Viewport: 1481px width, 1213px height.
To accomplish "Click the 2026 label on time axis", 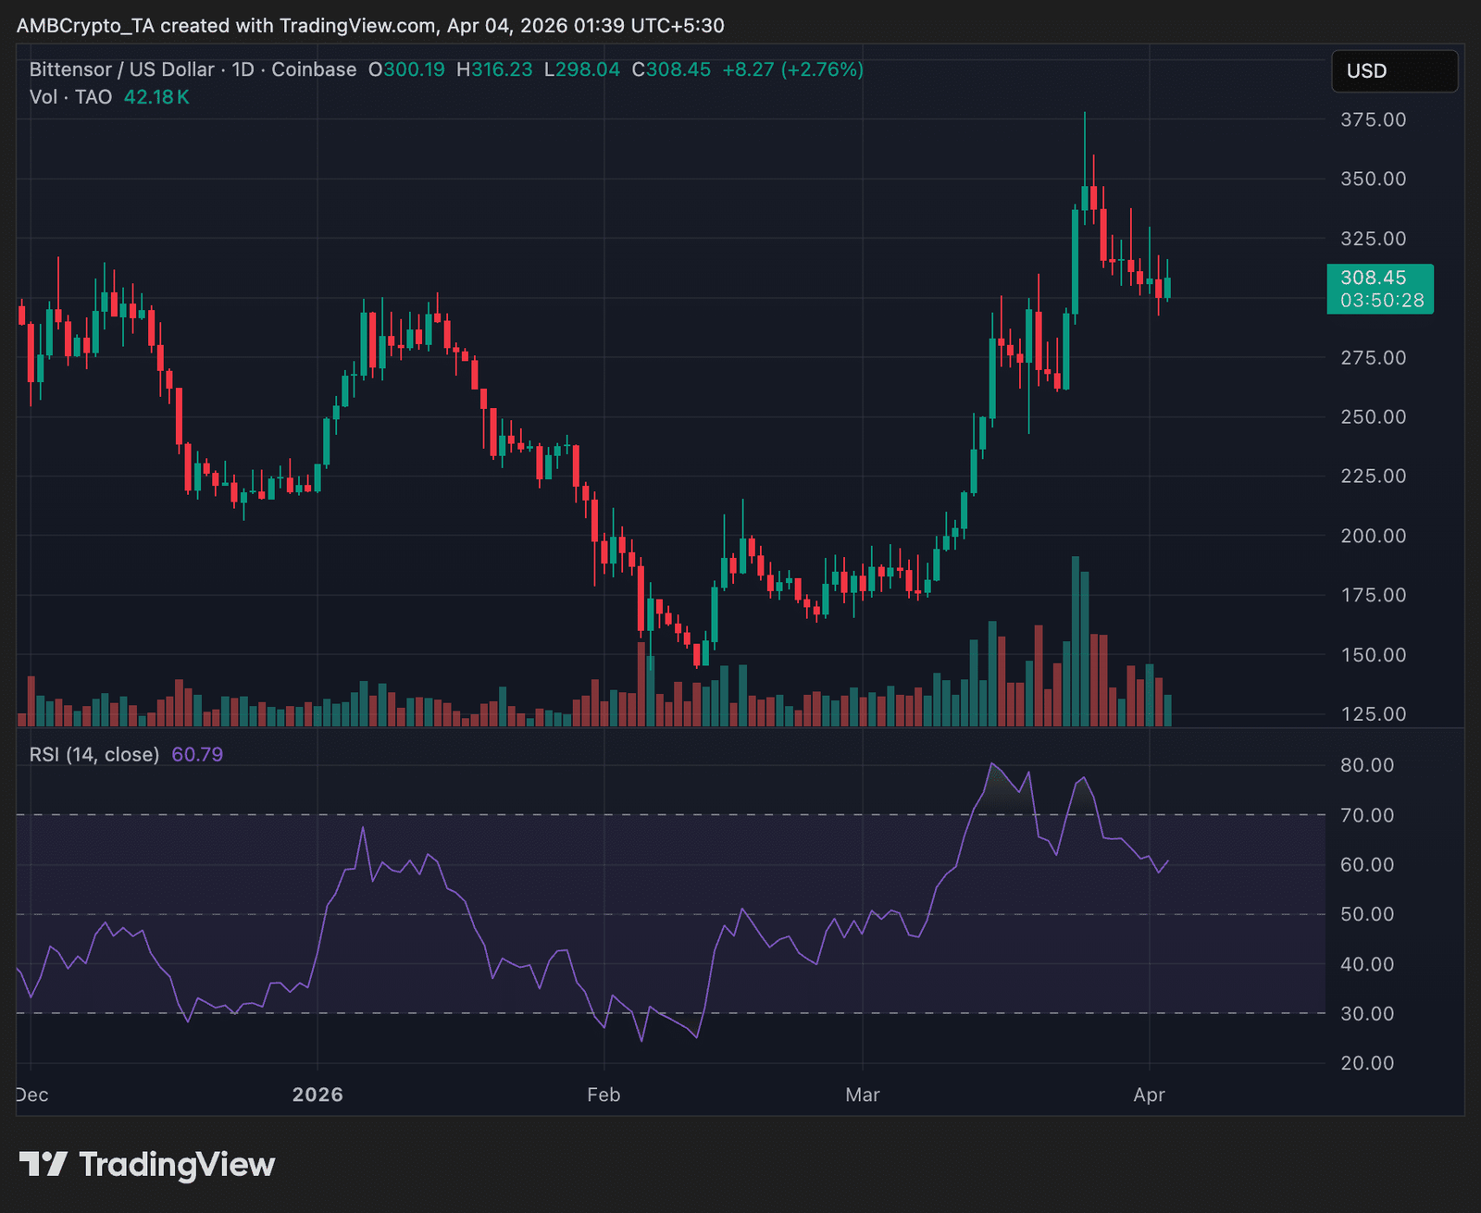I will tap(317, 1095).
